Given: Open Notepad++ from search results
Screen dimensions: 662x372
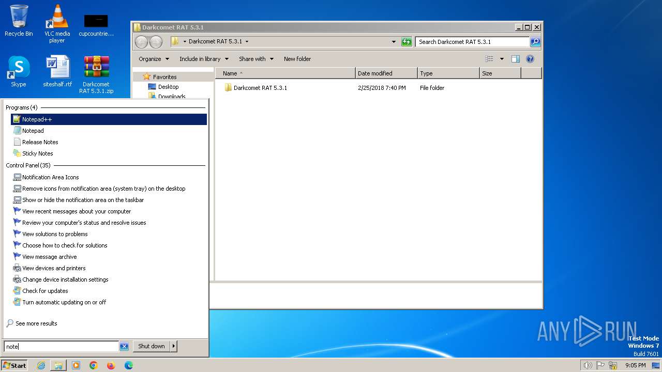Looking at the screenshot, I should [109, 119].
